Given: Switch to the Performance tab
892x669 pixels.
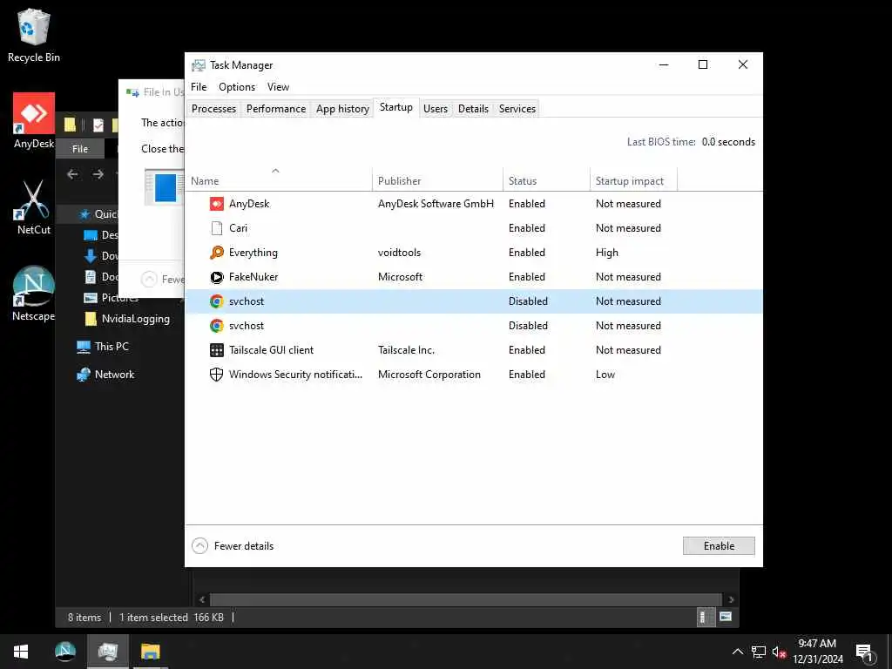Looking at the screenshot, I should [x=276, y=109].
